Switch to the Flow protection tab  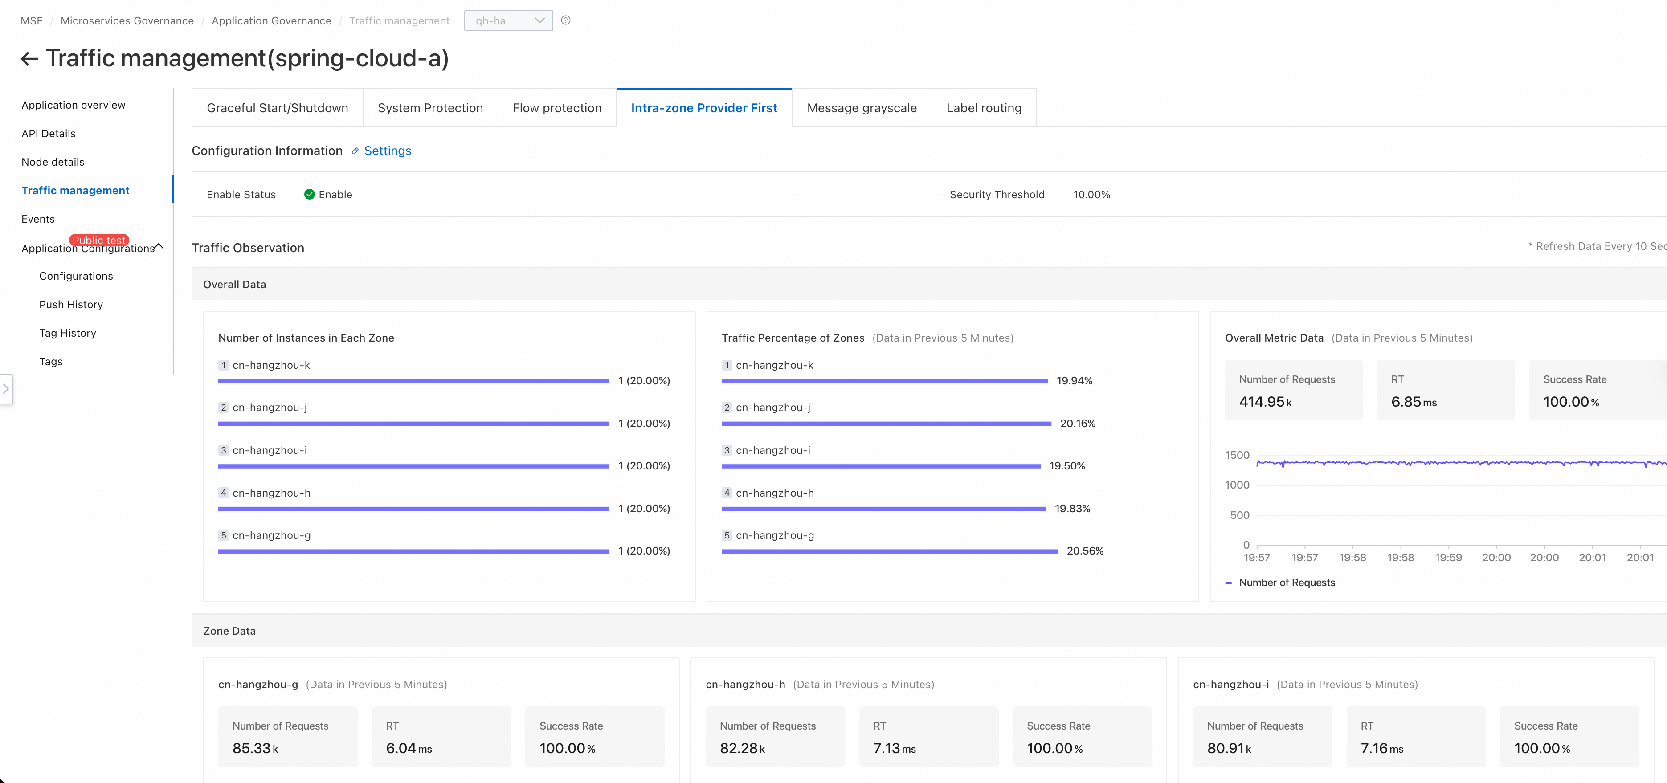[556, 108]
